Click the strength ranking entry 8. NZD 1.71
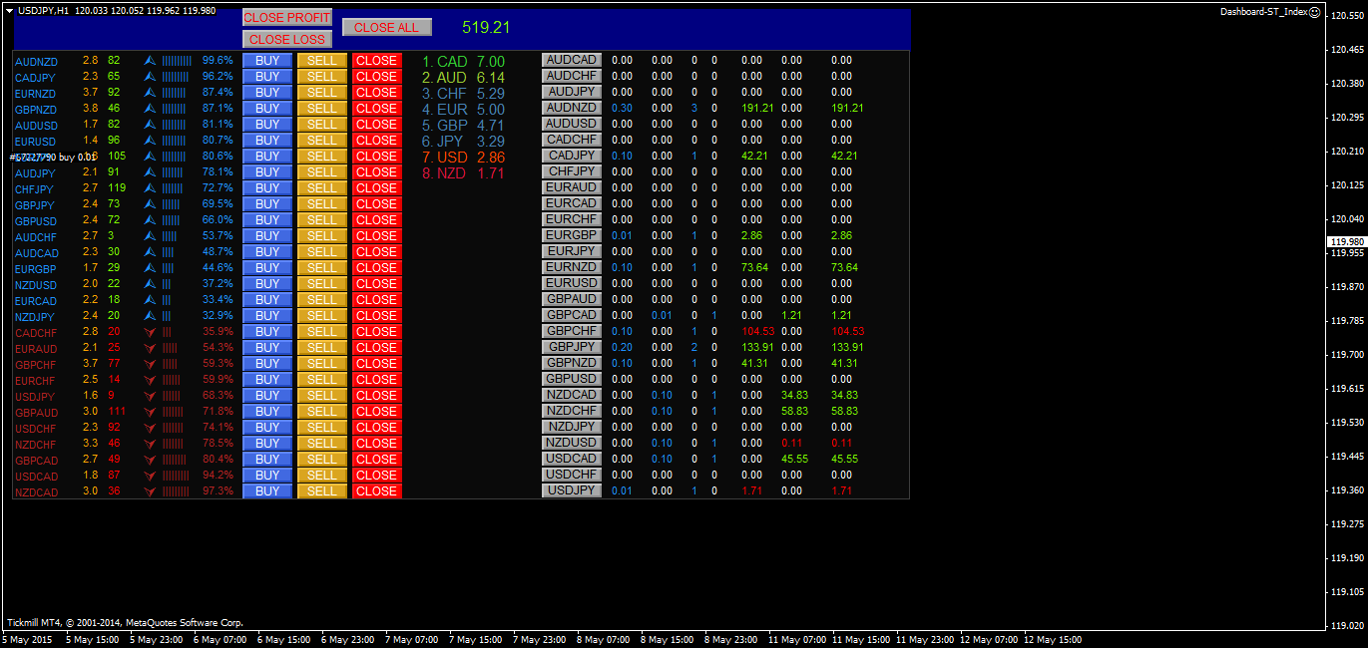1368x648 pixels. (463, 173)
